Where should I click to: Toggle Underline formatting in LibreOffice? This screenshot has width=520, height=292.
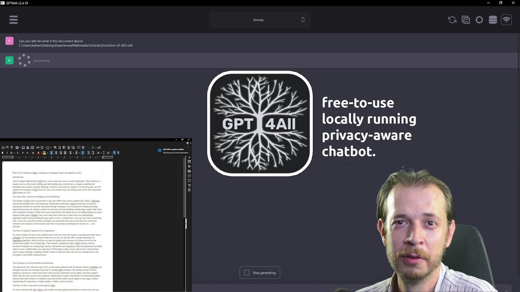pyautogui.click(x=11, y=153)
